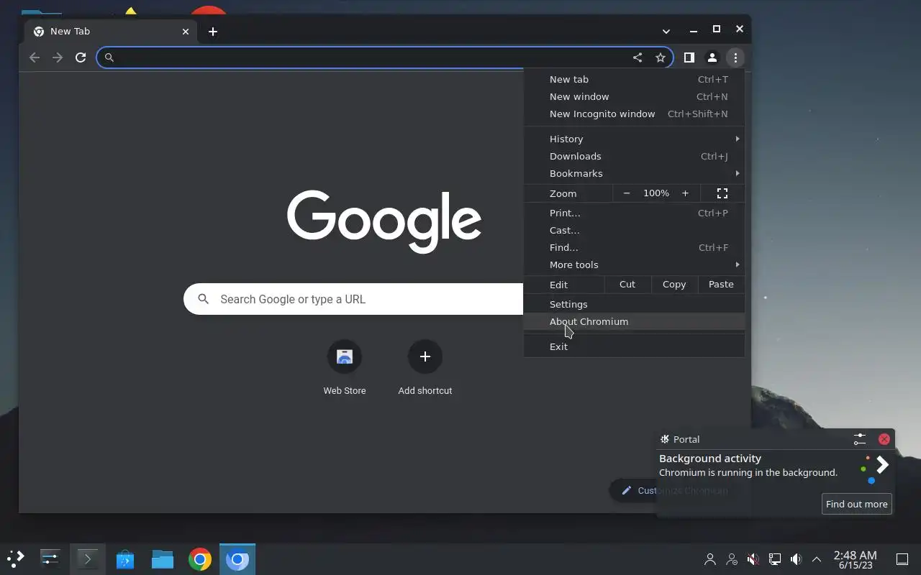Toggle the muted audio tray icon

tap(753, 558)
